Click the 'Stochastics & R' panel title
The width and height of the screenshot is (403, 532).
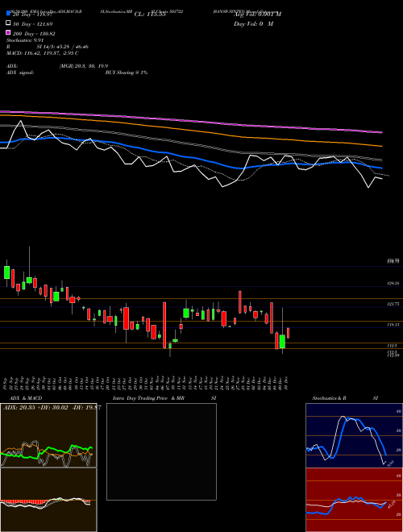click(x=330, y=398)
